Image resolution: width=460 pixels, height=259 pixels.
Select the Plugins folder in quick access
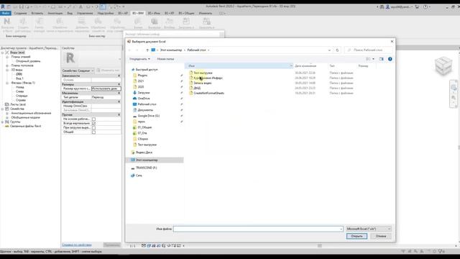coord(142,76)
